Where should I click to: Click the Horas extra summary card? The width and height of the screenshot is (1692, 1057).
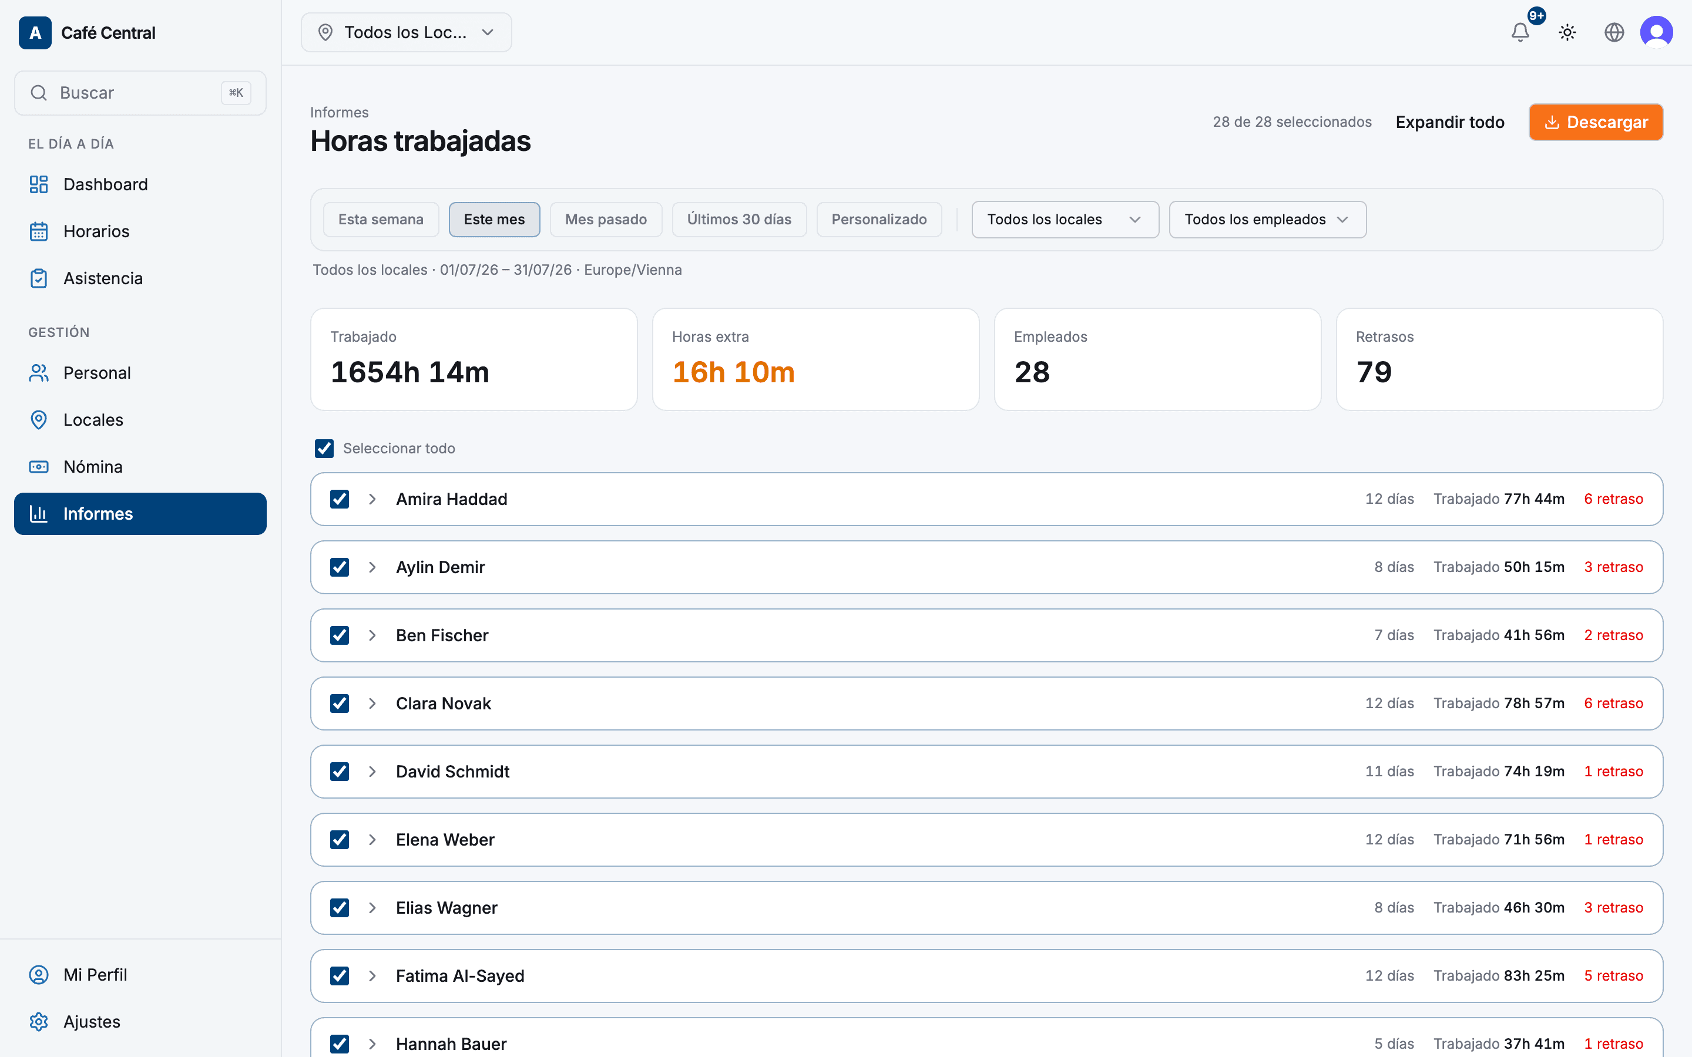[816, 359]
